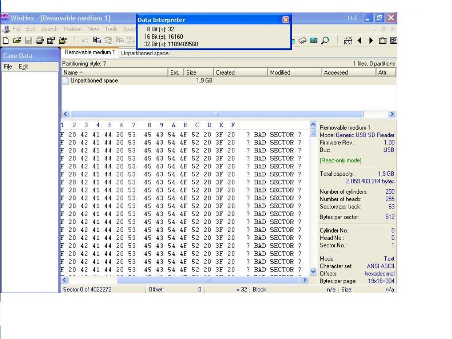Go back with the left arrow icon
Screen dimensions: 452x339
(x=359, y=41)
